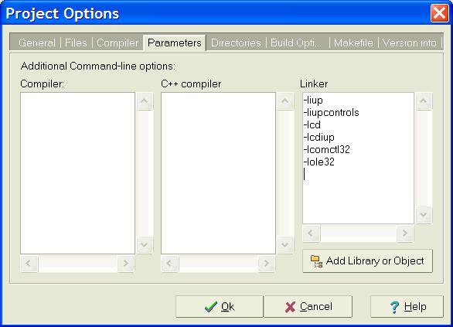This screenshot has width=453, height=327.
Task: Open the Files tab
Action: tap(76, 43)
